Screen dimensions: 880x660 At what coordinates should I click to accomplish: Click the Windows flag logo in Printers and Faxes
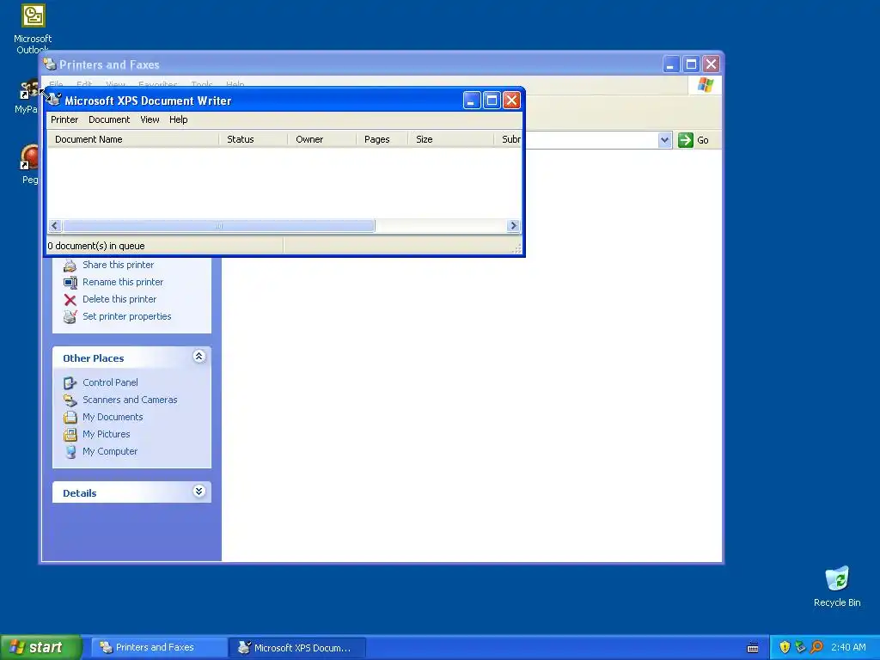705,85
